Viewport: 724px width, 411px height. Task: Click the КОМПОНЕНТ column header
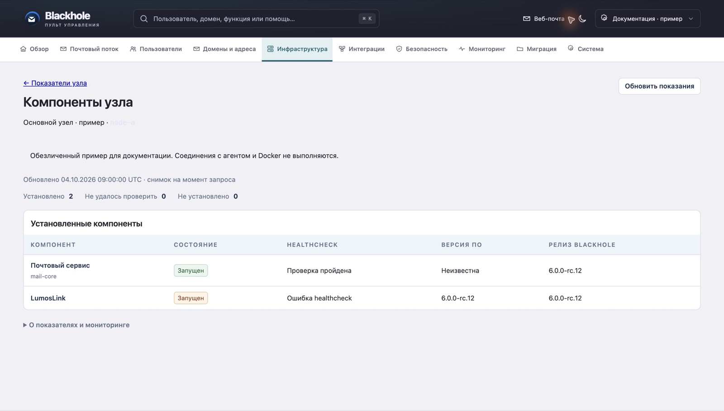click(53, 245)
